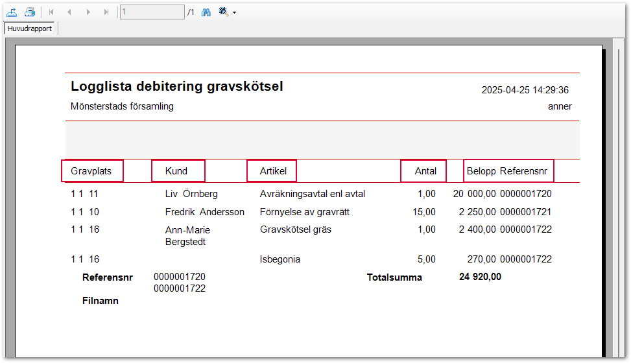The width and height of the screenshot is (631, 363).
Task: Click gravplats 1 1 10
Action: point(85,212)
